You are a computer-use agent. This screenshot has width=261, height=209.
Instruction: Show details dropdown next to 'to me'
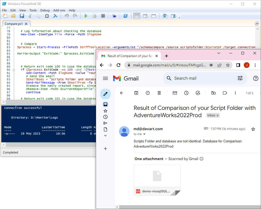[x=144, y=134]
